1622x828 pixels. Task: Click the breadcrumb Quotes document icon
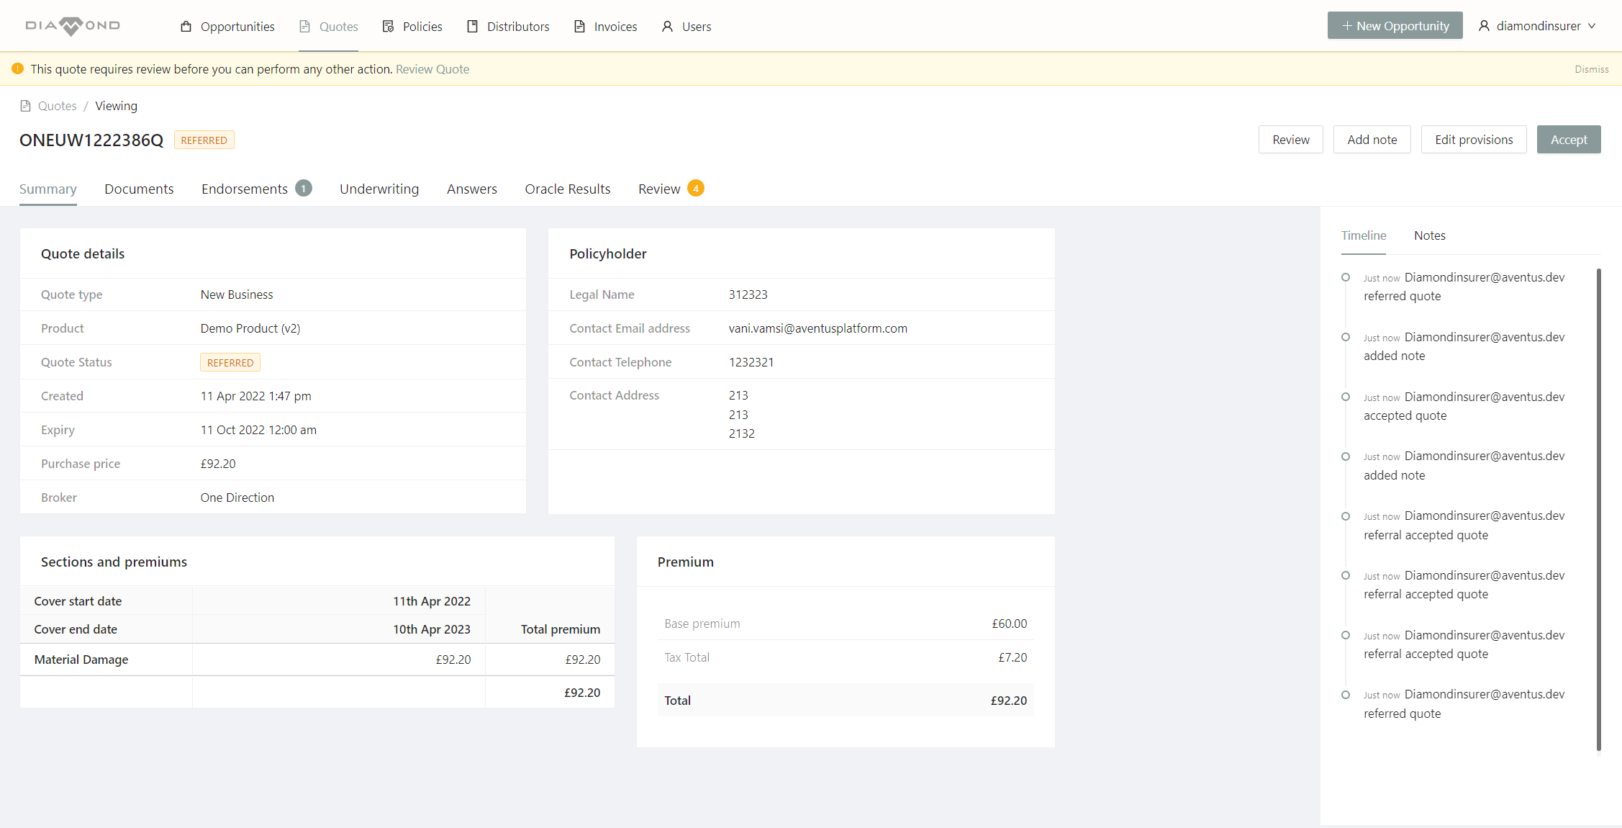(x=25, y=106)
